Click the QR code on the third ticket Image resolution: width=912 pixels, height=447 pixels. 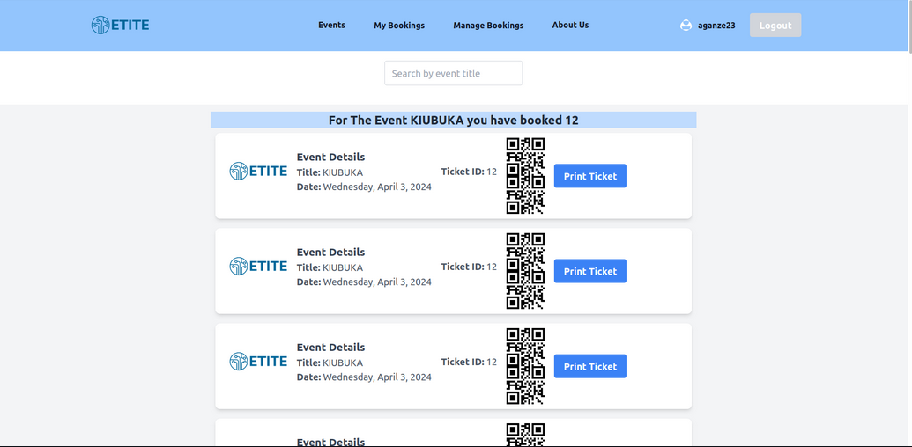(x=525, y=366)
